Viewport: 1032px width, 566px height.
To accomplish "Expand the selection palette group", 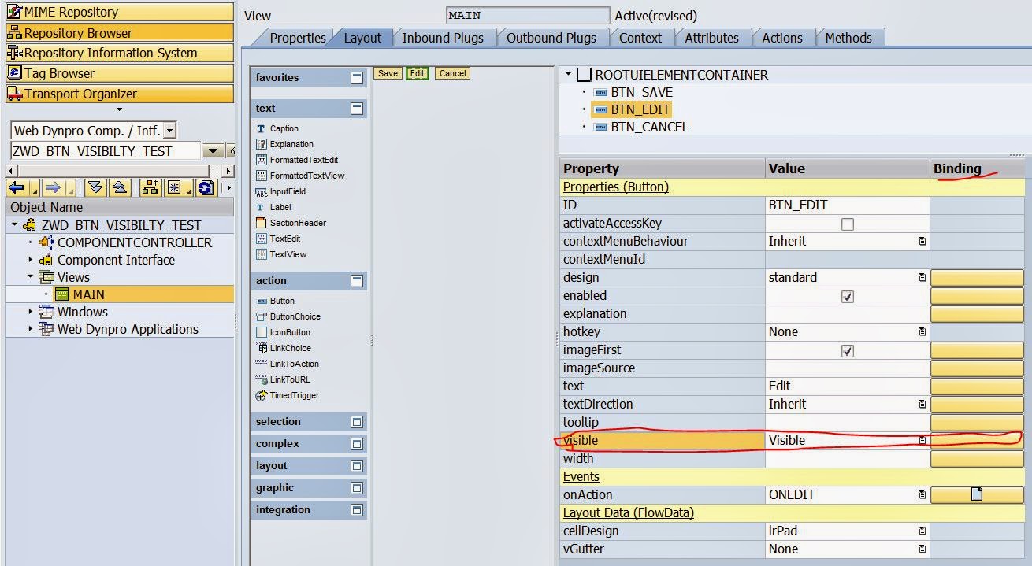I will coord(356,422).
